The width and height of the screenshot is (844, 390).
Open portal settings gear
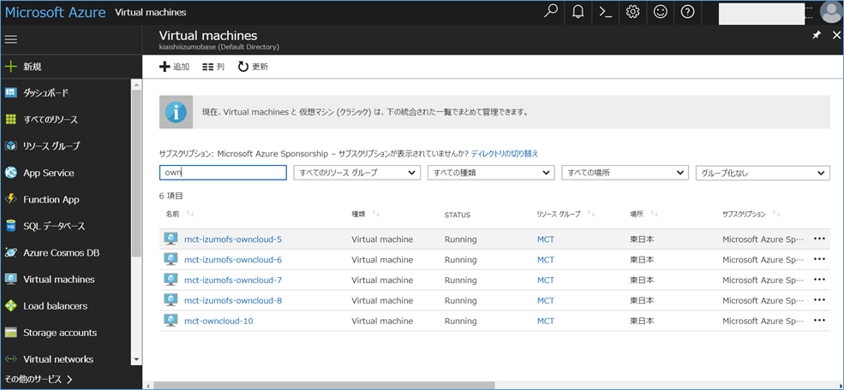pos(632,12)
